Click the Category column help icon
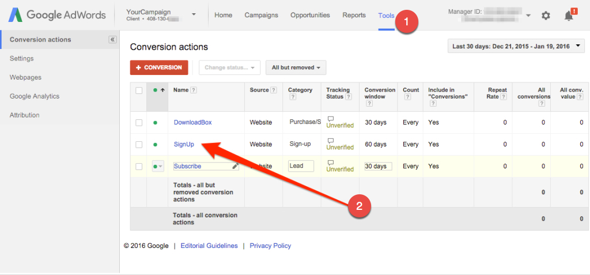The width and height of the screenshot is (590, 275). [293, 97]
